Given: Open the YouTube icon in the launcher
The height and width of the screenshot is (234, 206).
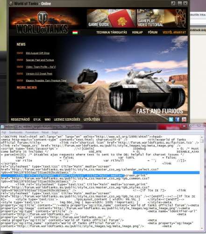Looking at the screenshot, I should click(x=184, y=119).
